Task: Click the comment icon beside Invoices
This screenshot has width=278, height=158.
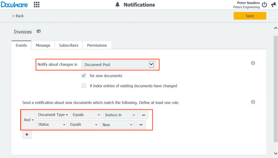Action: [x=39, y=32]
